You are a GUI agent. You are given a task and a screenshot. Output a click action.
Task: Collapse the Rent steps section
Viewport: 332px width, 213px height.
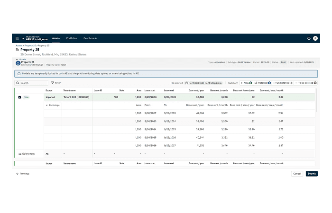click(46, 105)
